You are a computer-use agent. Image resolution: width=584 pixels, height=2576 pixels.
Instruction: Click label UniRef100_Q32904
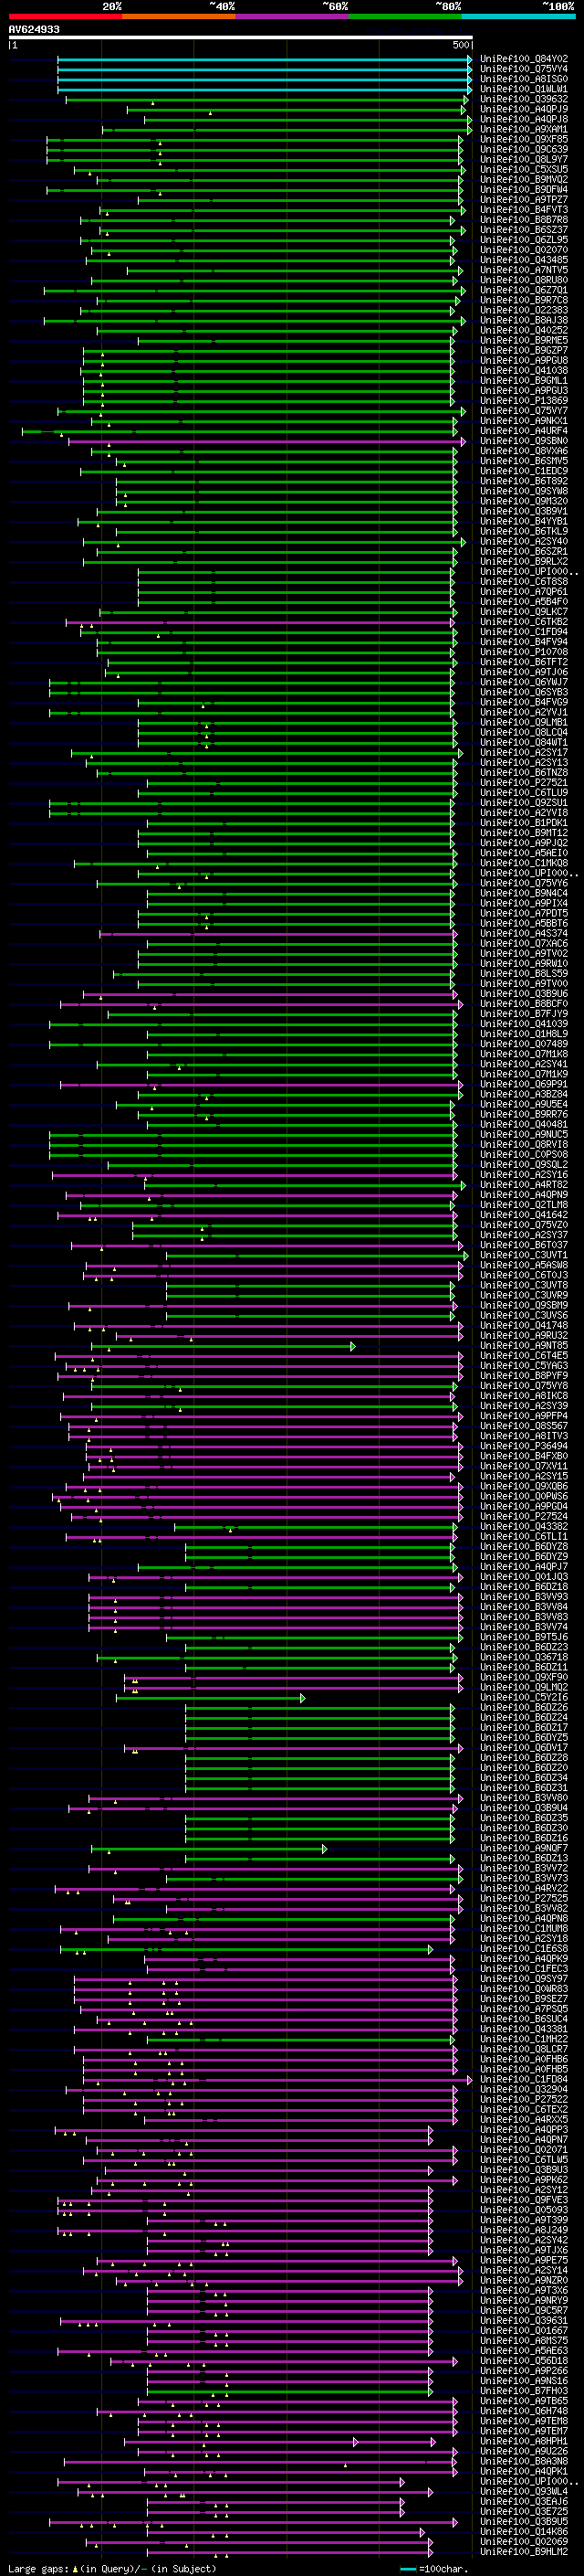[x=524, y=2089]
